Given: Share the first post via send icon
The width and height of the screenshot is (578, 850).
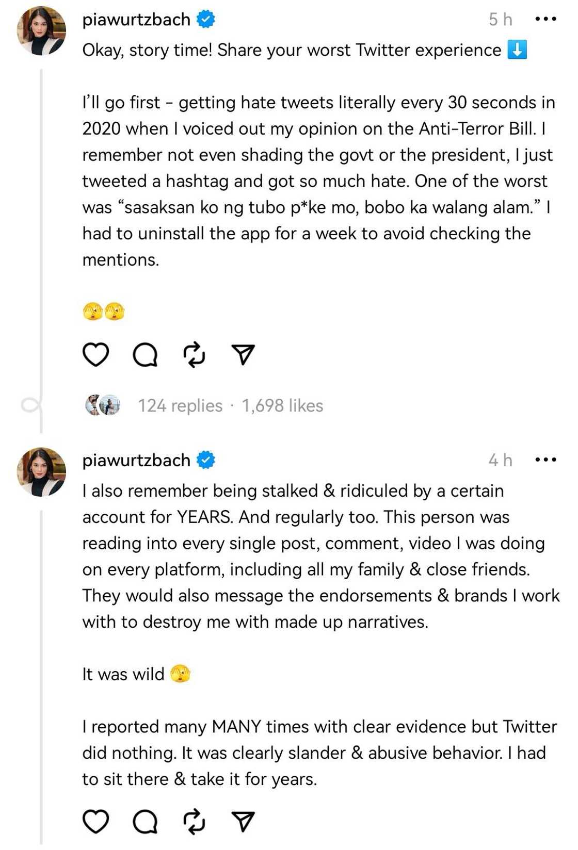Looking at the screenshot, I should (x=243, y=355).
